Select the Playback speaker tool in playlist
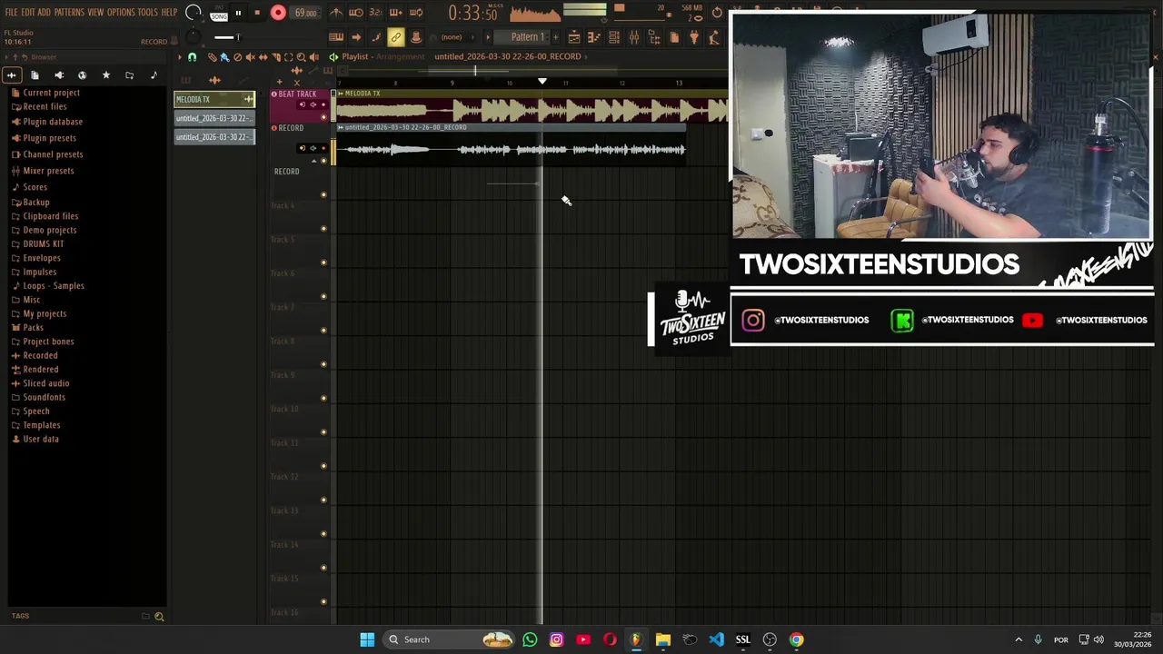This screenshot has width=1163, height=654. point(313,57)
